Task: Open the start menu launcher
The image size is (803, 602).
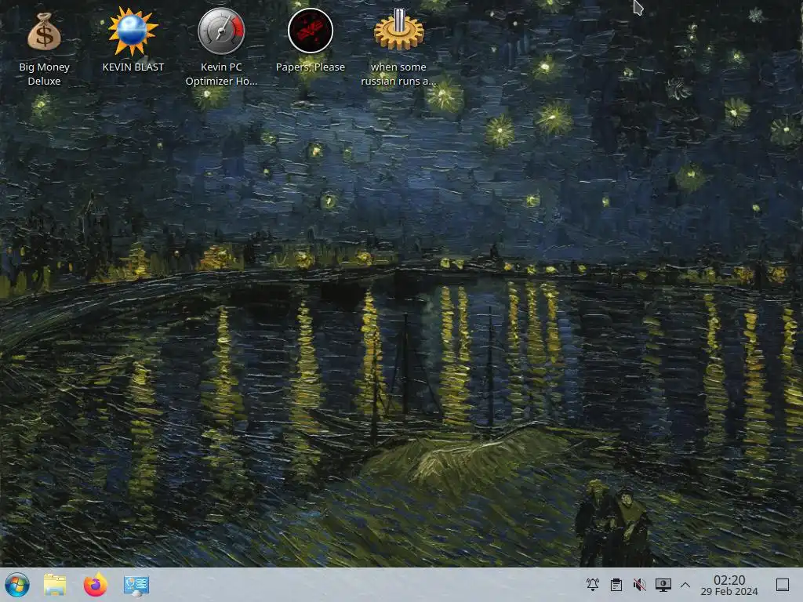Action: point(17,585)
